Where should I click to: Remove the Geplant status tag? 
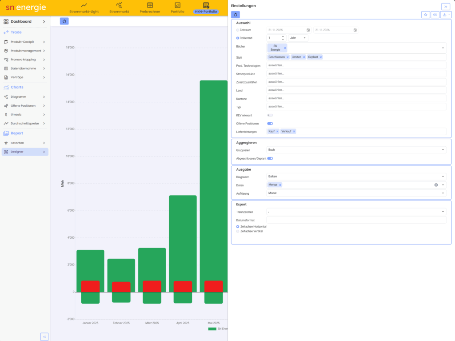321,57
